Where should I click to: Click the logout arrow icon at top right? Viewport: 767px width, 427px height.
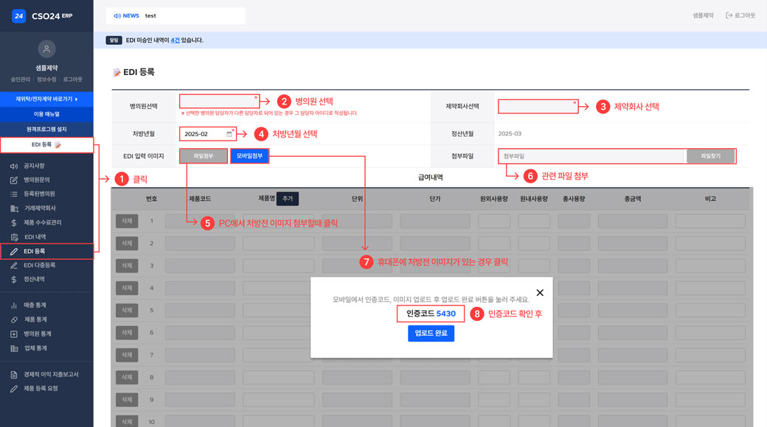729,15
